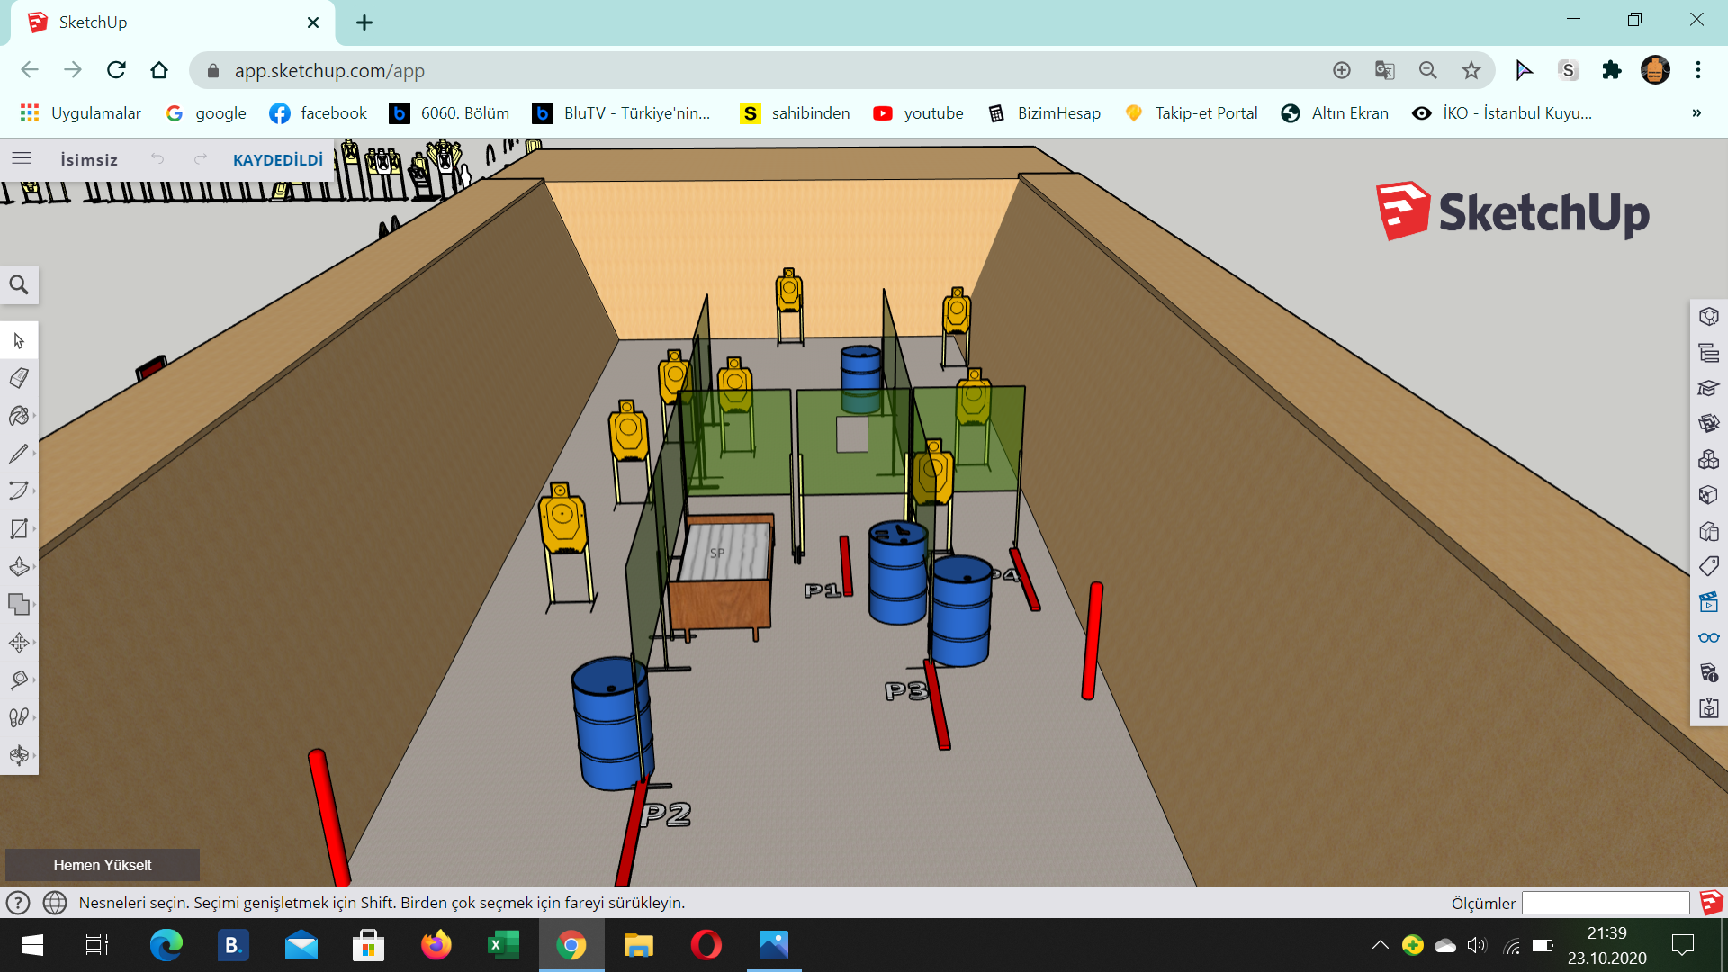1728x972 pixels.
Task: Toggle the Display glasses panel
Action: click(x=1708, y=637)
